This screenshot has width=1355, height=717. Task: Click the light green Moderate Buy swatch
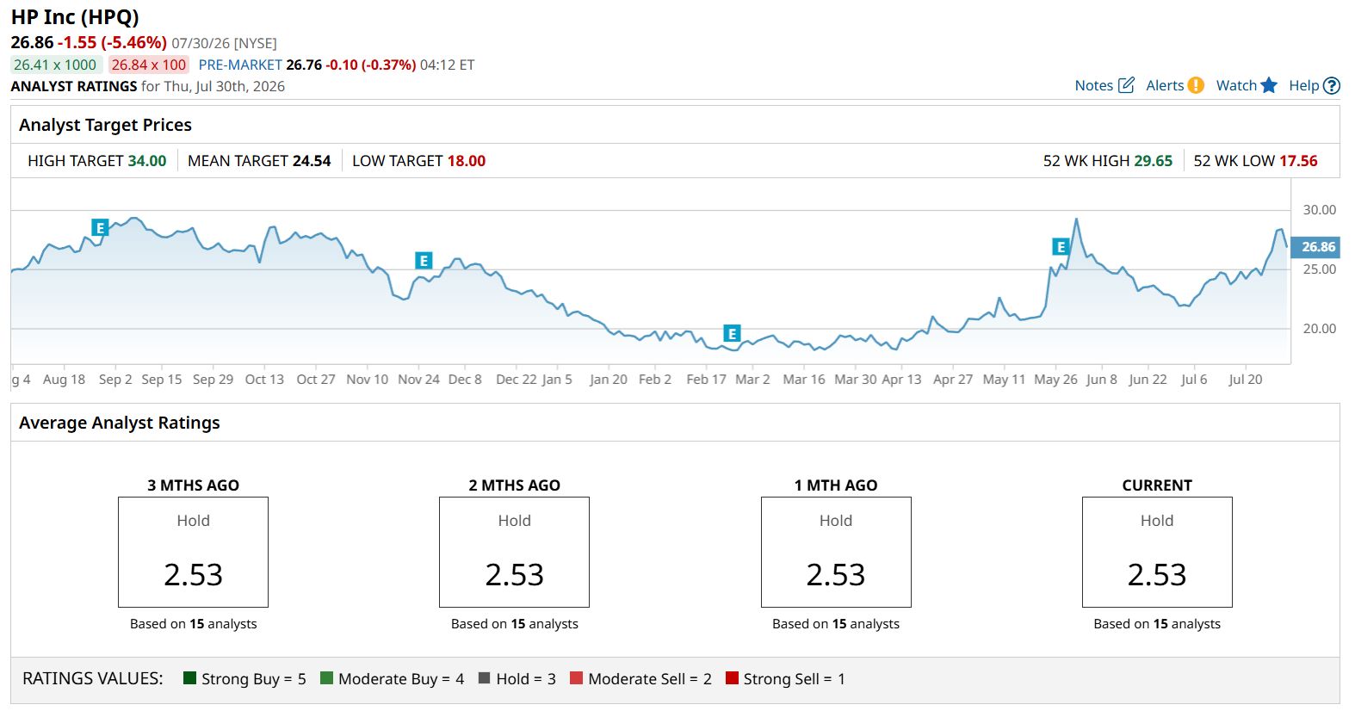click(326, 678)
